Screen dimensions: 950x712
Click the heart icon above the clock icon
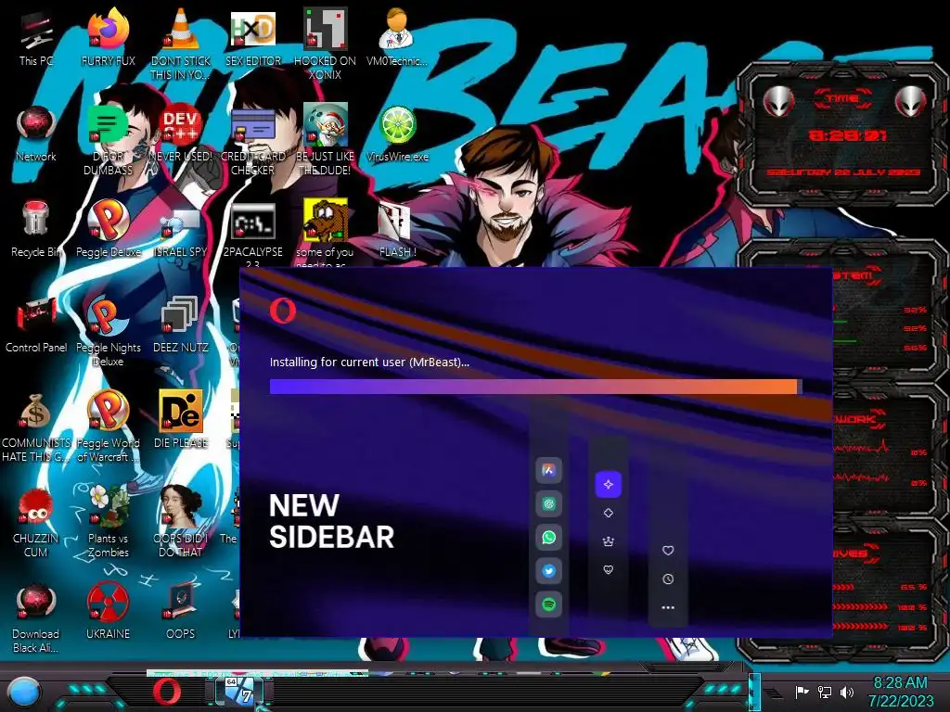point(668,551)
